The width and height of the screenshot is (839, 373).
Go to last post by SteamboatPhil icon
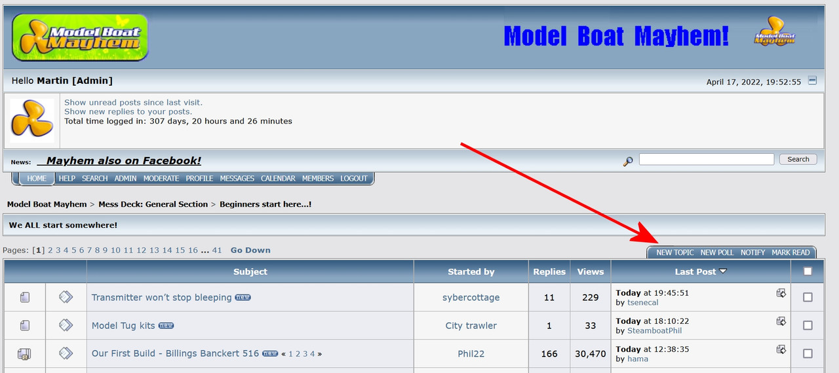781,321
